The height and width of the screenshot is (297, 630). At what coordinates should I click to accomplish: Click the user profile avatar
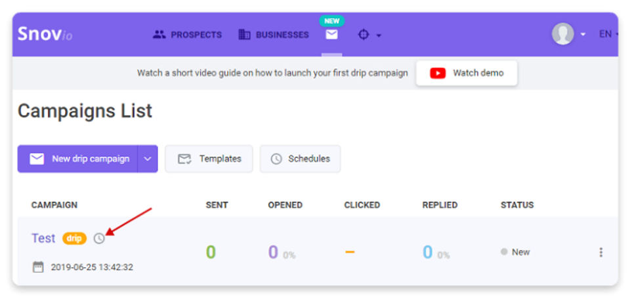[562, 34]
